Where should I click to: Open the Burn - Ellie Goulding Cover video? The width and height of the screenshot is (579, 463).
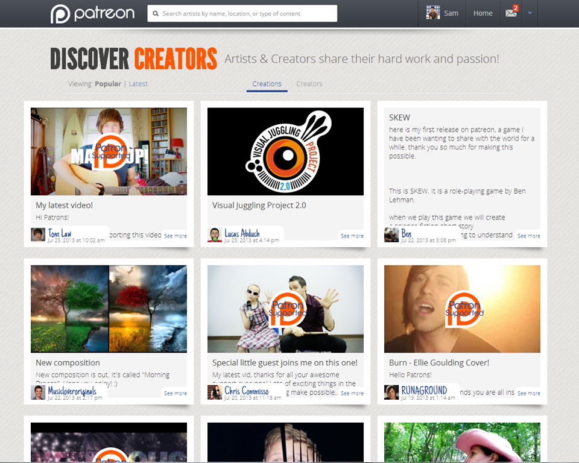462,309
